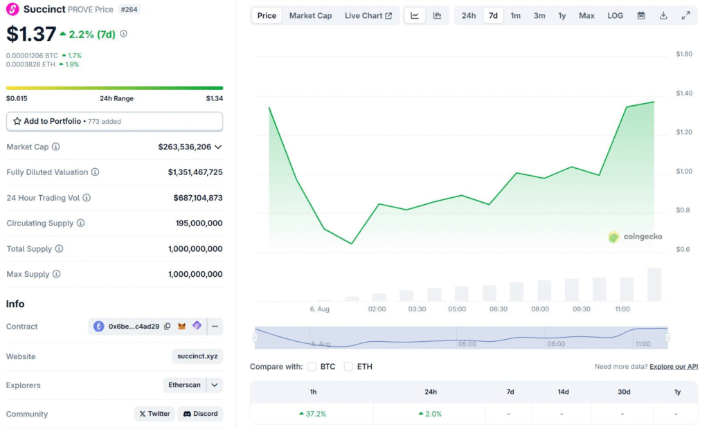Click the contract address 0x6be...c4ad29
Image resolution: width=709 pixels, height=429 pixels.
134,327
